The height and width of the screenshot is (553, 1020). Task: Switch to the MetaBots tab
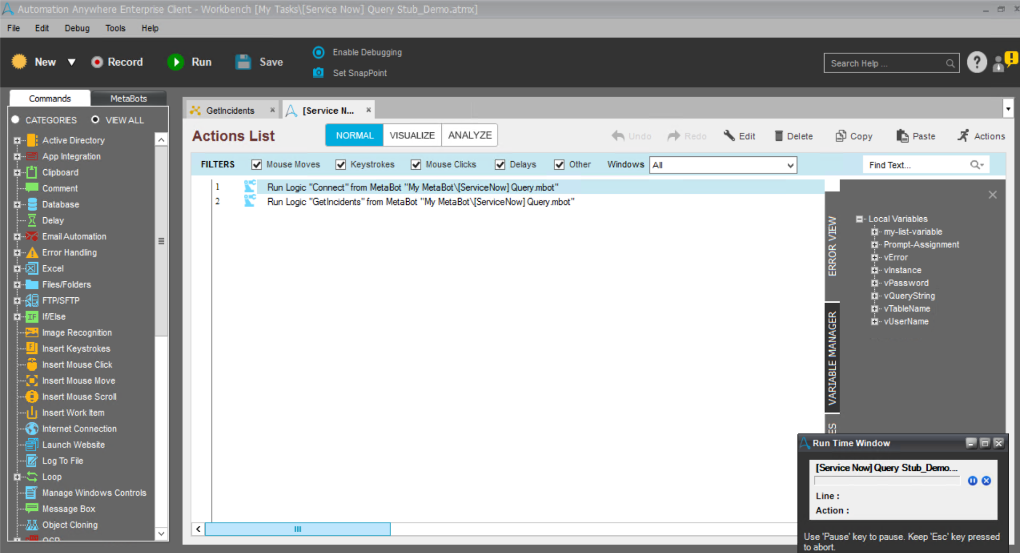[x=129, y=98]
